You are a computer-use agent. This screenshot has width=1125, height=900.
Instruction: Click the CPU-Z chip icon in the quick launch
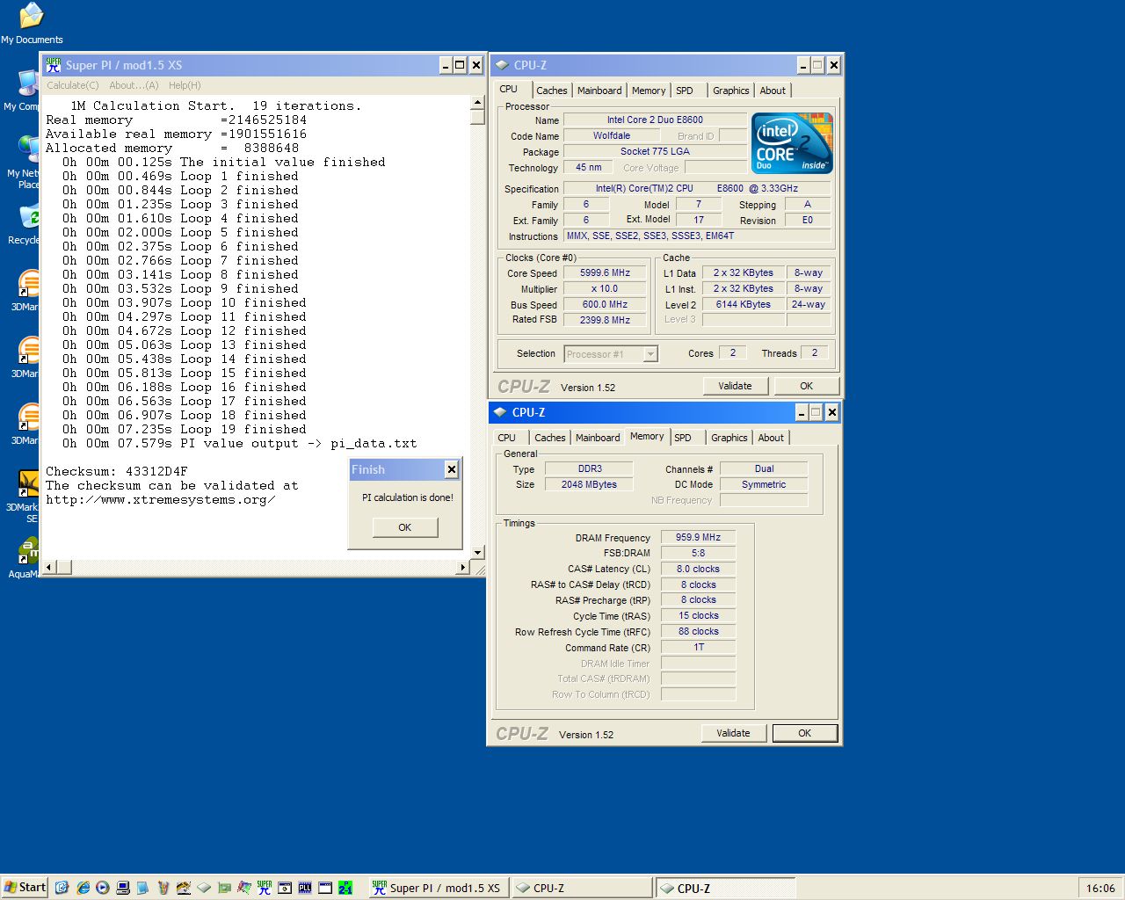click(204, 888)
